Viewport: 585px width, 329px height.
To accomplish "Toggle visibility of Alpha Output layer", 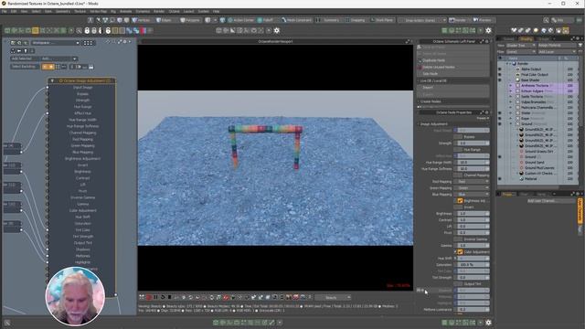I will coord(500,69).
